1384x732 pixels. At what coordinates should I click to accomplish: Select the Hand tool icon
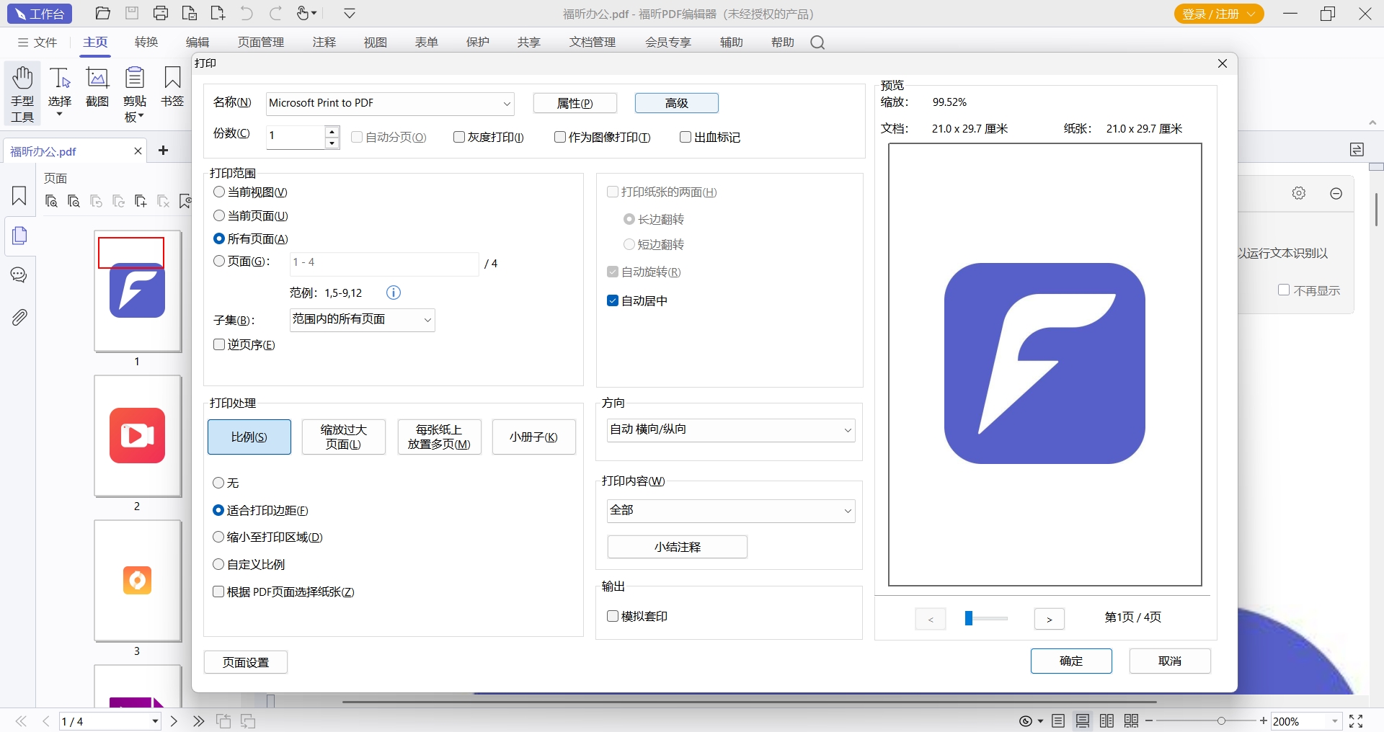(x=22, y=79)
